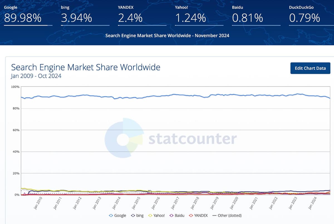This screenshot has height=224, width=334.
Task: Click the Google legend diamond icon
Action: 111,216
